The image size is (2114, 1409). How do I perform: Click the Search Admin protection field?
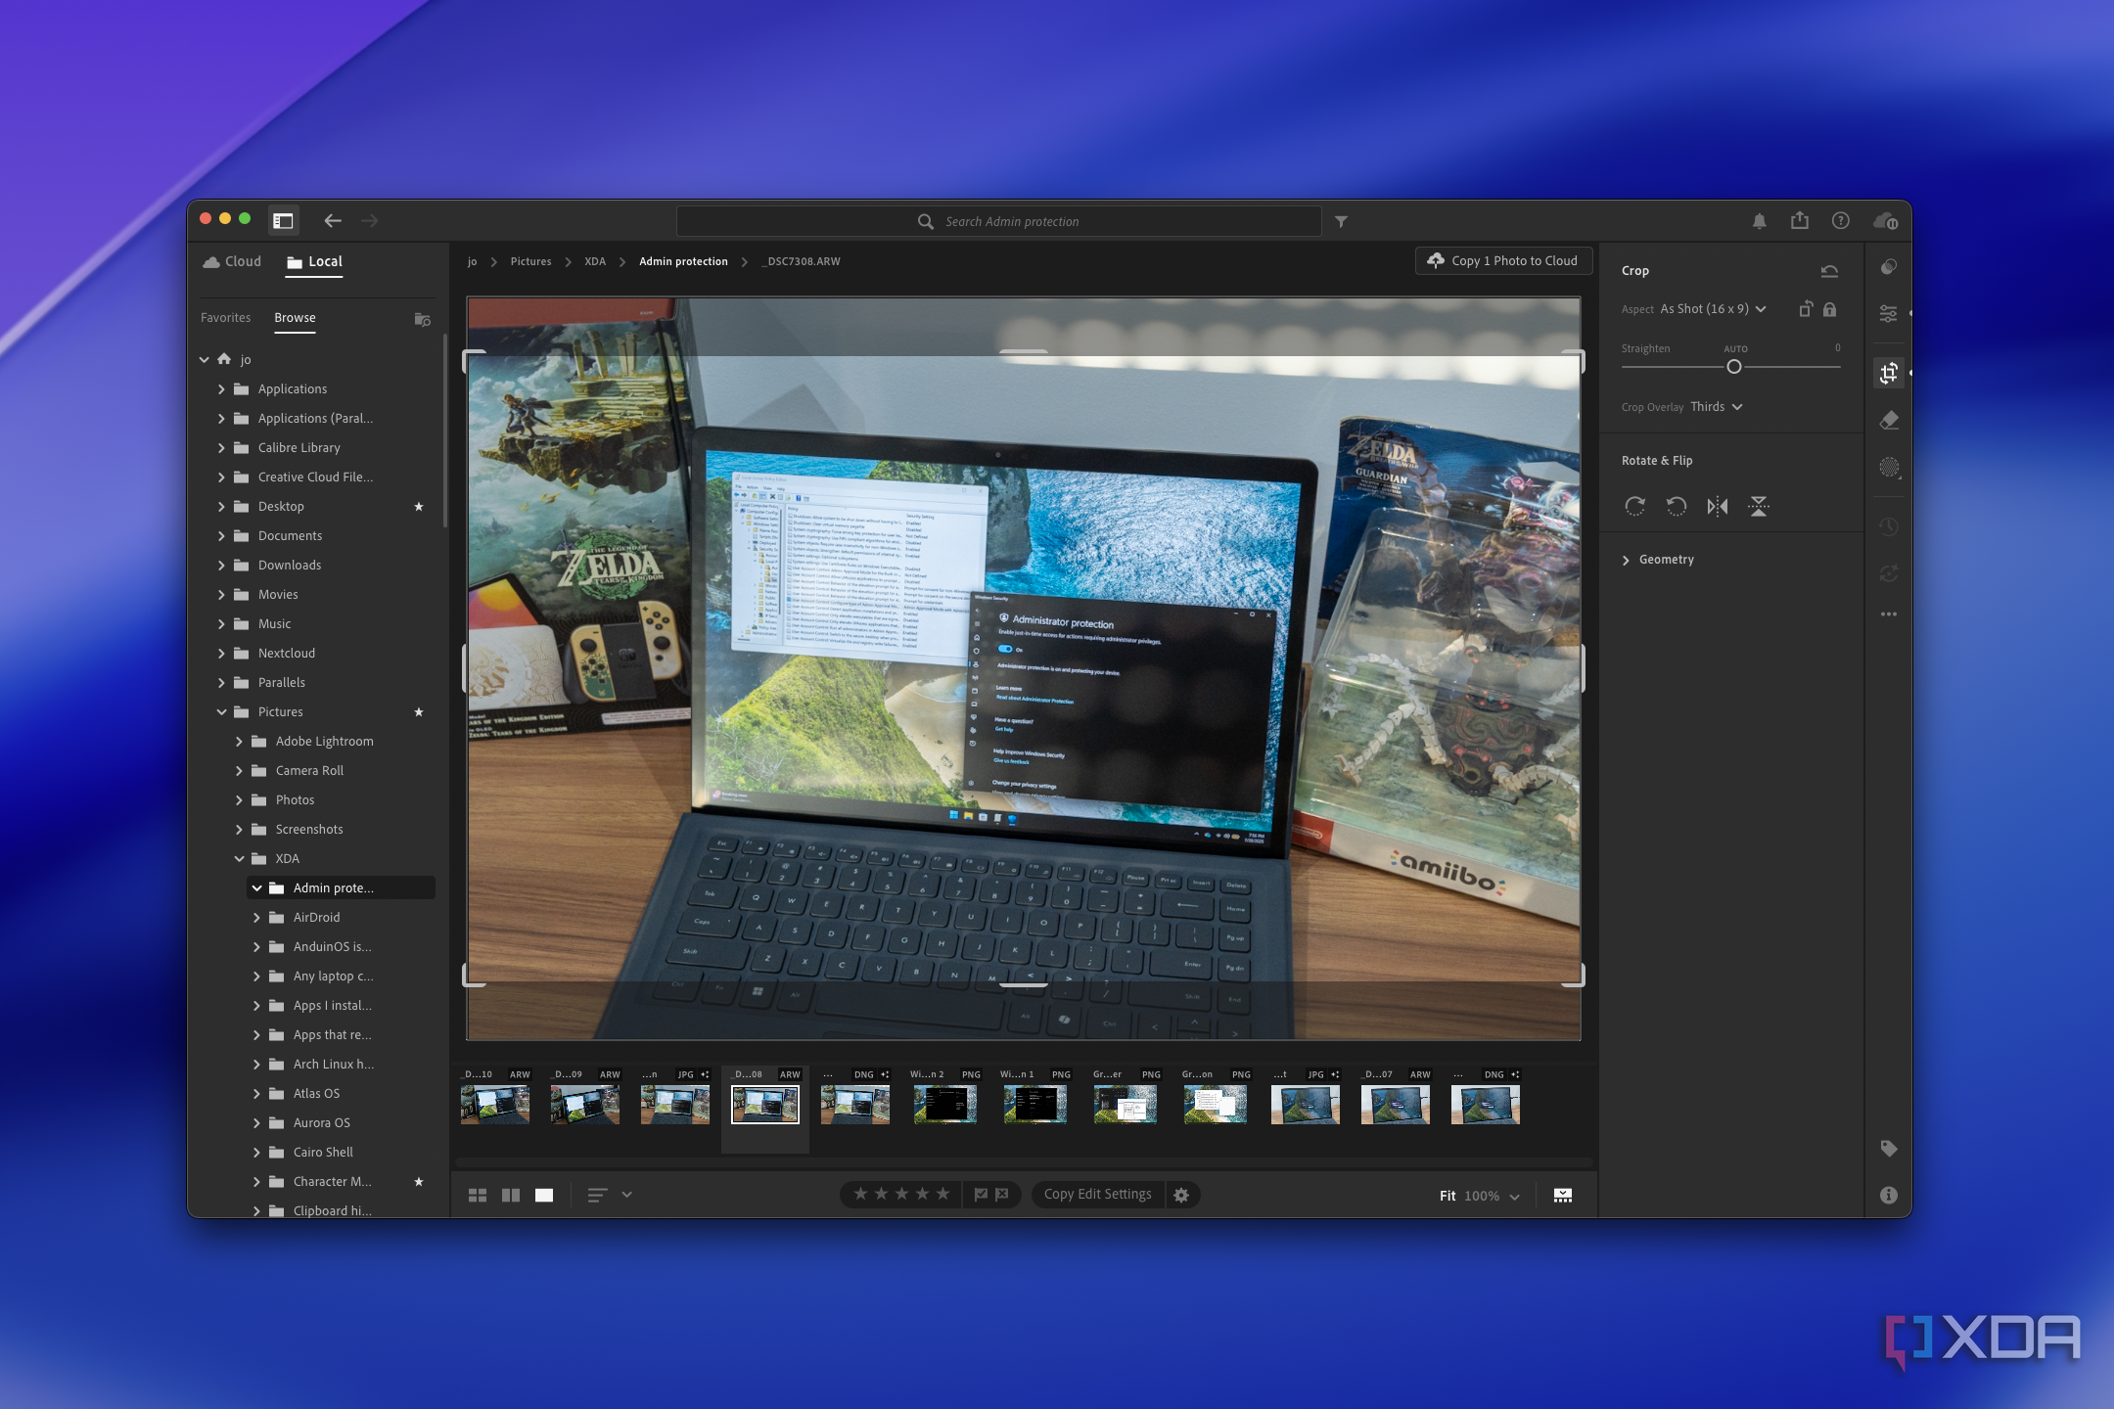[998, 222]
